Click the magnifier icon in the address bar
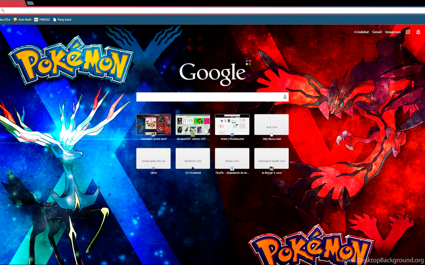The image size is (425, 265). click(3, 11)
